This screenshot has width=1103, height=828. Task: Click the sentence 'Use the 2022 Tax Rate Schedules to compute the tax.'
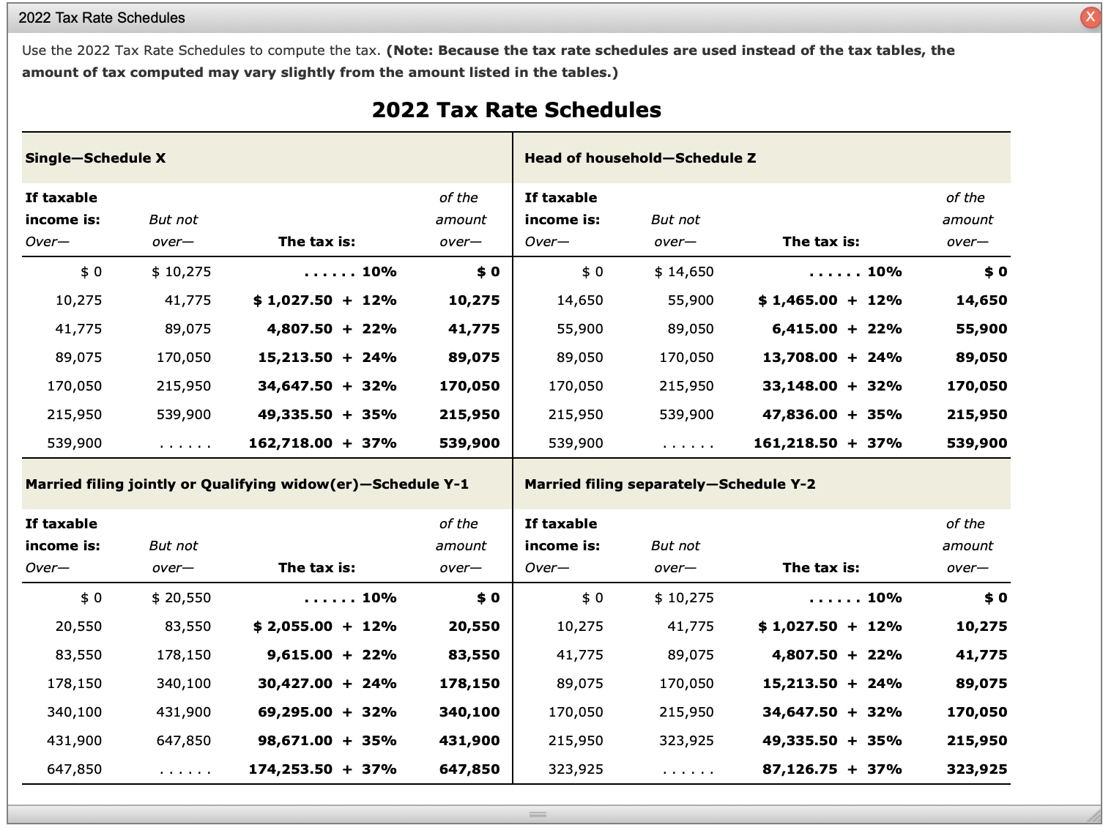201,51
